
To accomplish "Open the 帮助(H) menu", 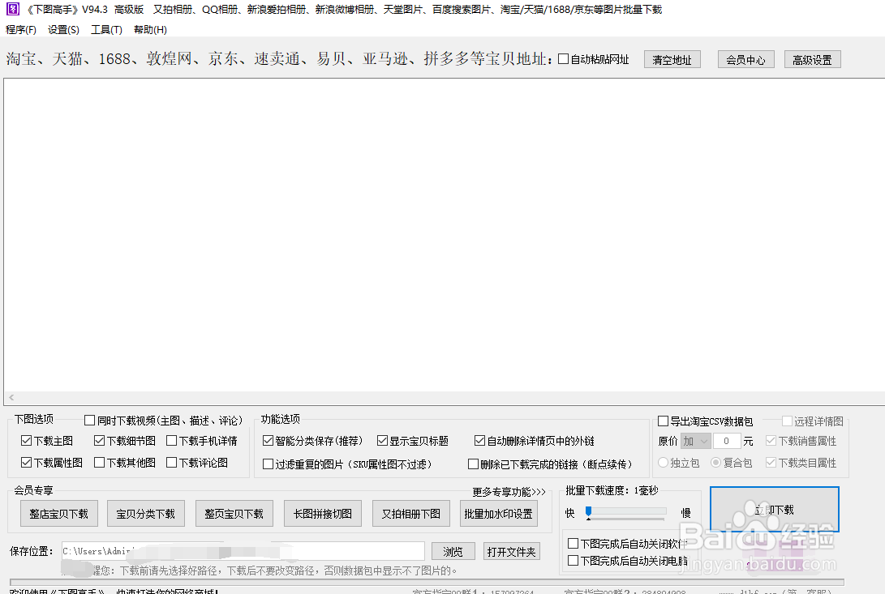I will click(x=150, y=29).
